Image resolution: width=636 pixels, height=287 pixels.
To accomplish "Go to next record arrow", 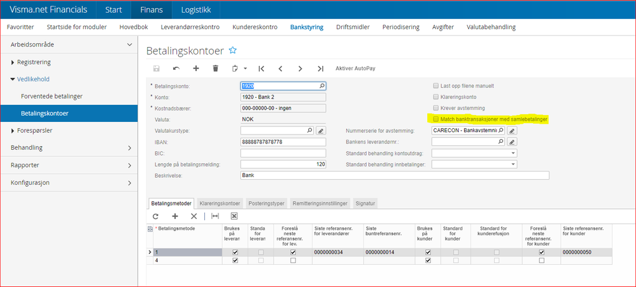I will (300, 69).
